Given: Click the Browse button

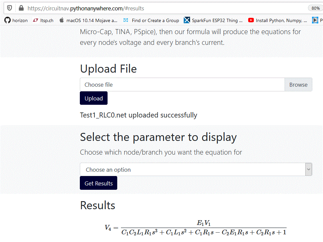Looking at the screenshot, I should tap(298, 85).
